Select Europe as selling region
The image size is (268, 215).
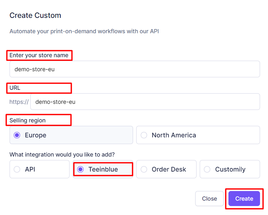71,135
